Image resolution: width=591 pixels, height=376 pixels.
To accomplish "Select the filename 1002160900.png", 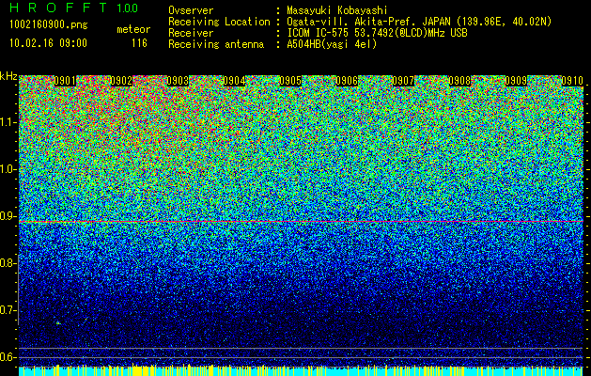I will tap(49, 25).
